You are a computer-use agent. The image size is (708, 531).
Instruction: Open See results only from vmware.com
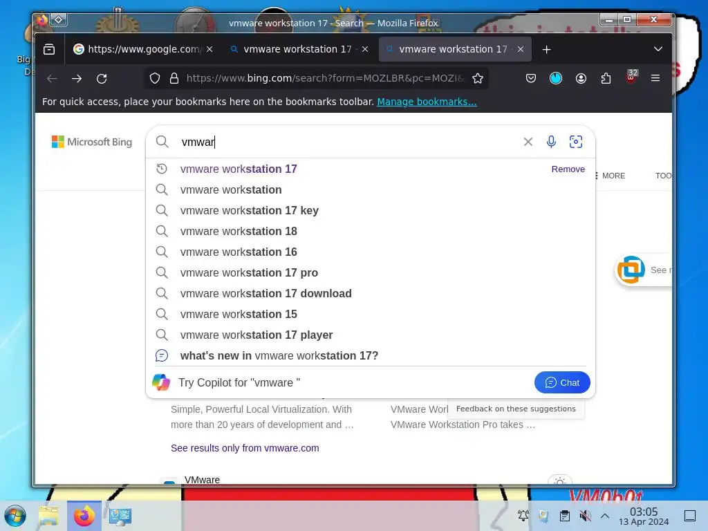point(245,448)
